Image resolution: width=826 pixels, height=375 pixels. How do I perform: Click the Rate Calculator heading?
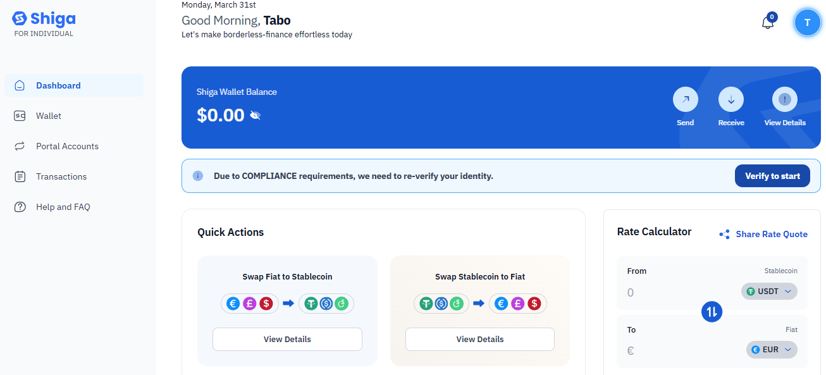[x=654, y=231]
